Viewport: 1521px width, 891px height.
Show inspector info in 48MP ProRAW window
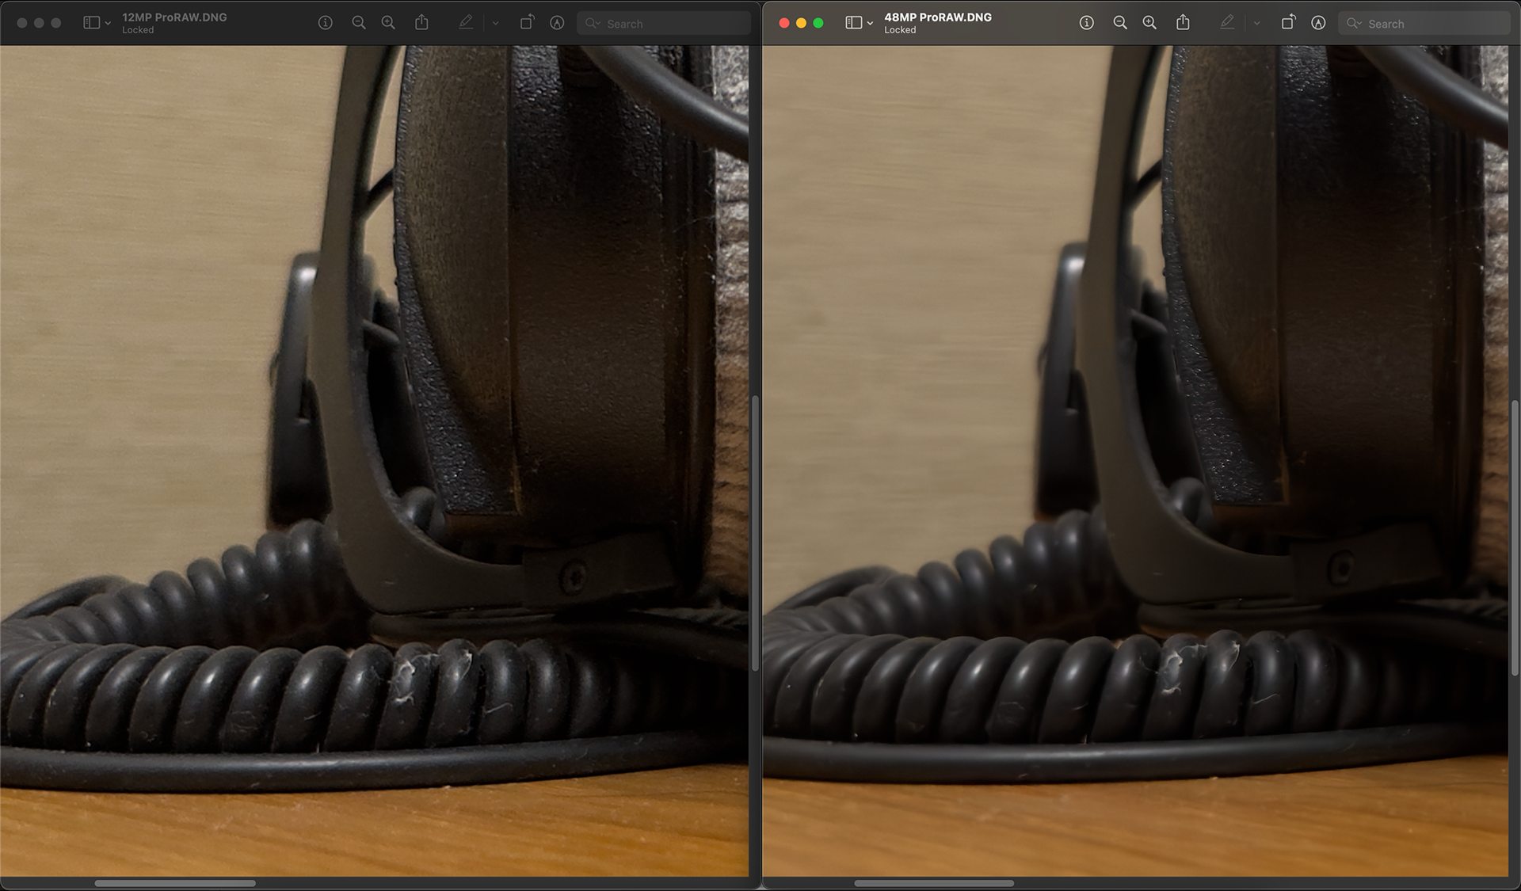tap(1087, 23)
